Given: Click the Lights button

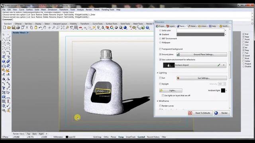Looking at the screenshot, I should [x=171, y=91].
